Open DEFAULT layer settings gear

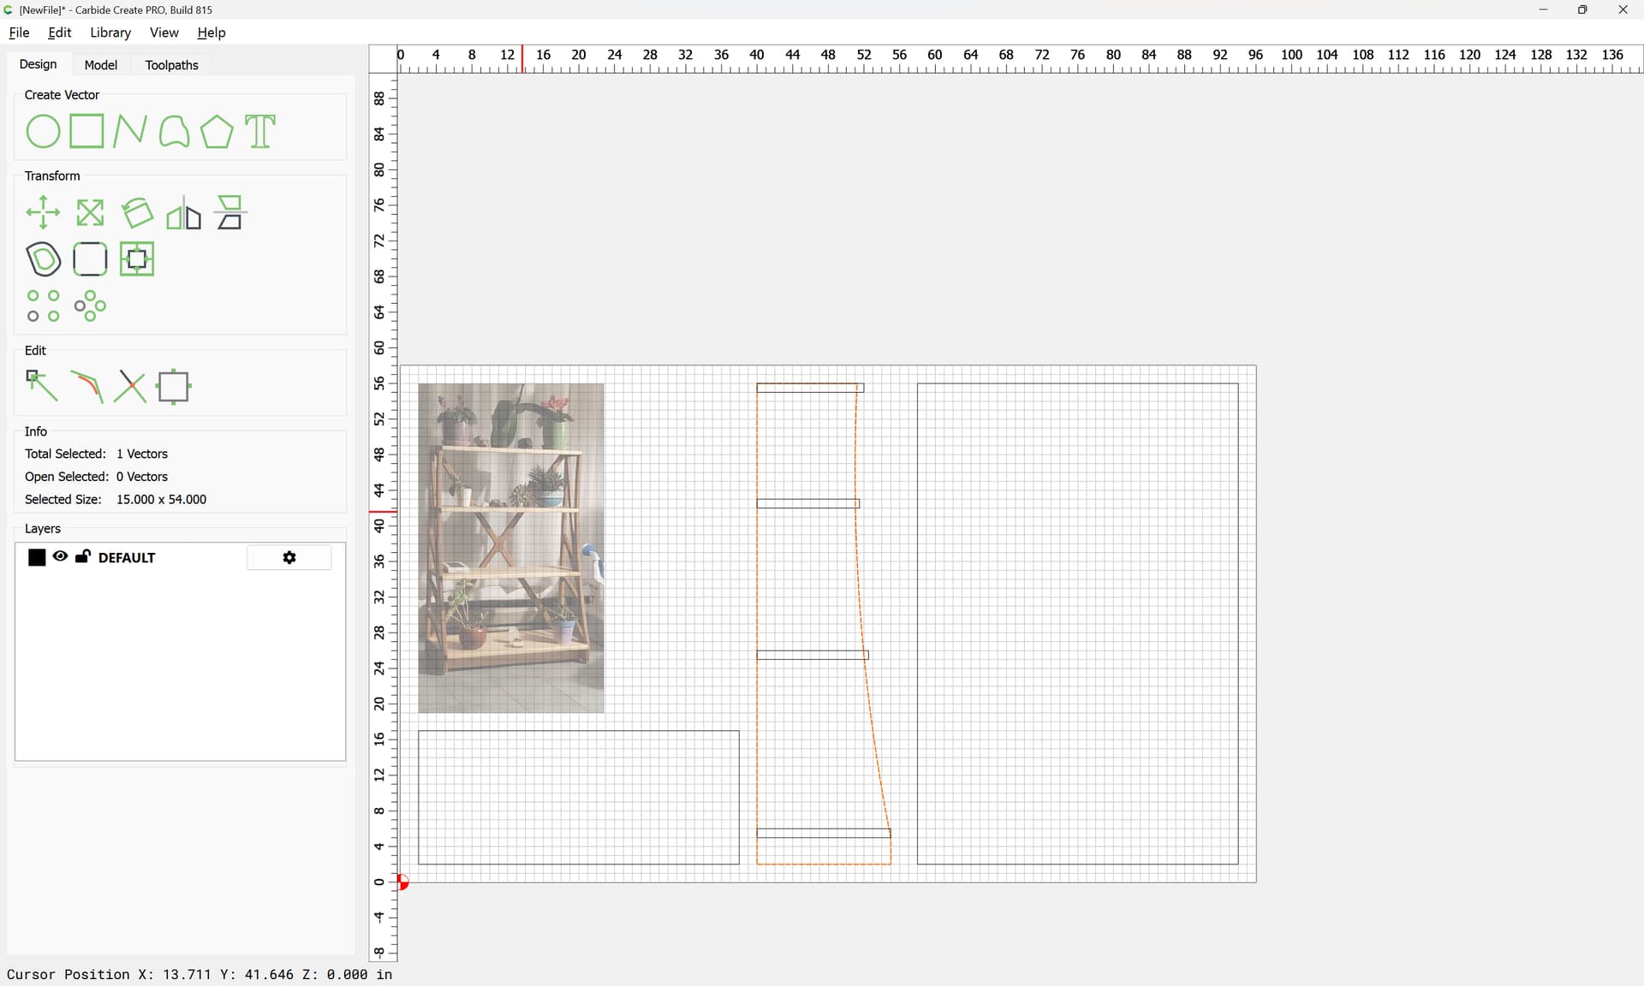point(289,558)
